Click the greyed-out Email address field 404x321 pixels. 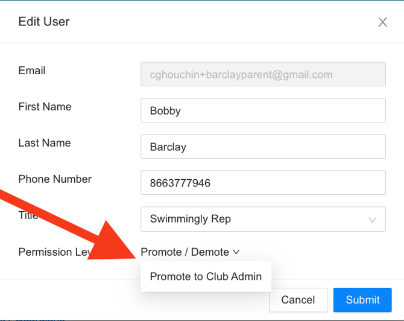coord(263,75)
